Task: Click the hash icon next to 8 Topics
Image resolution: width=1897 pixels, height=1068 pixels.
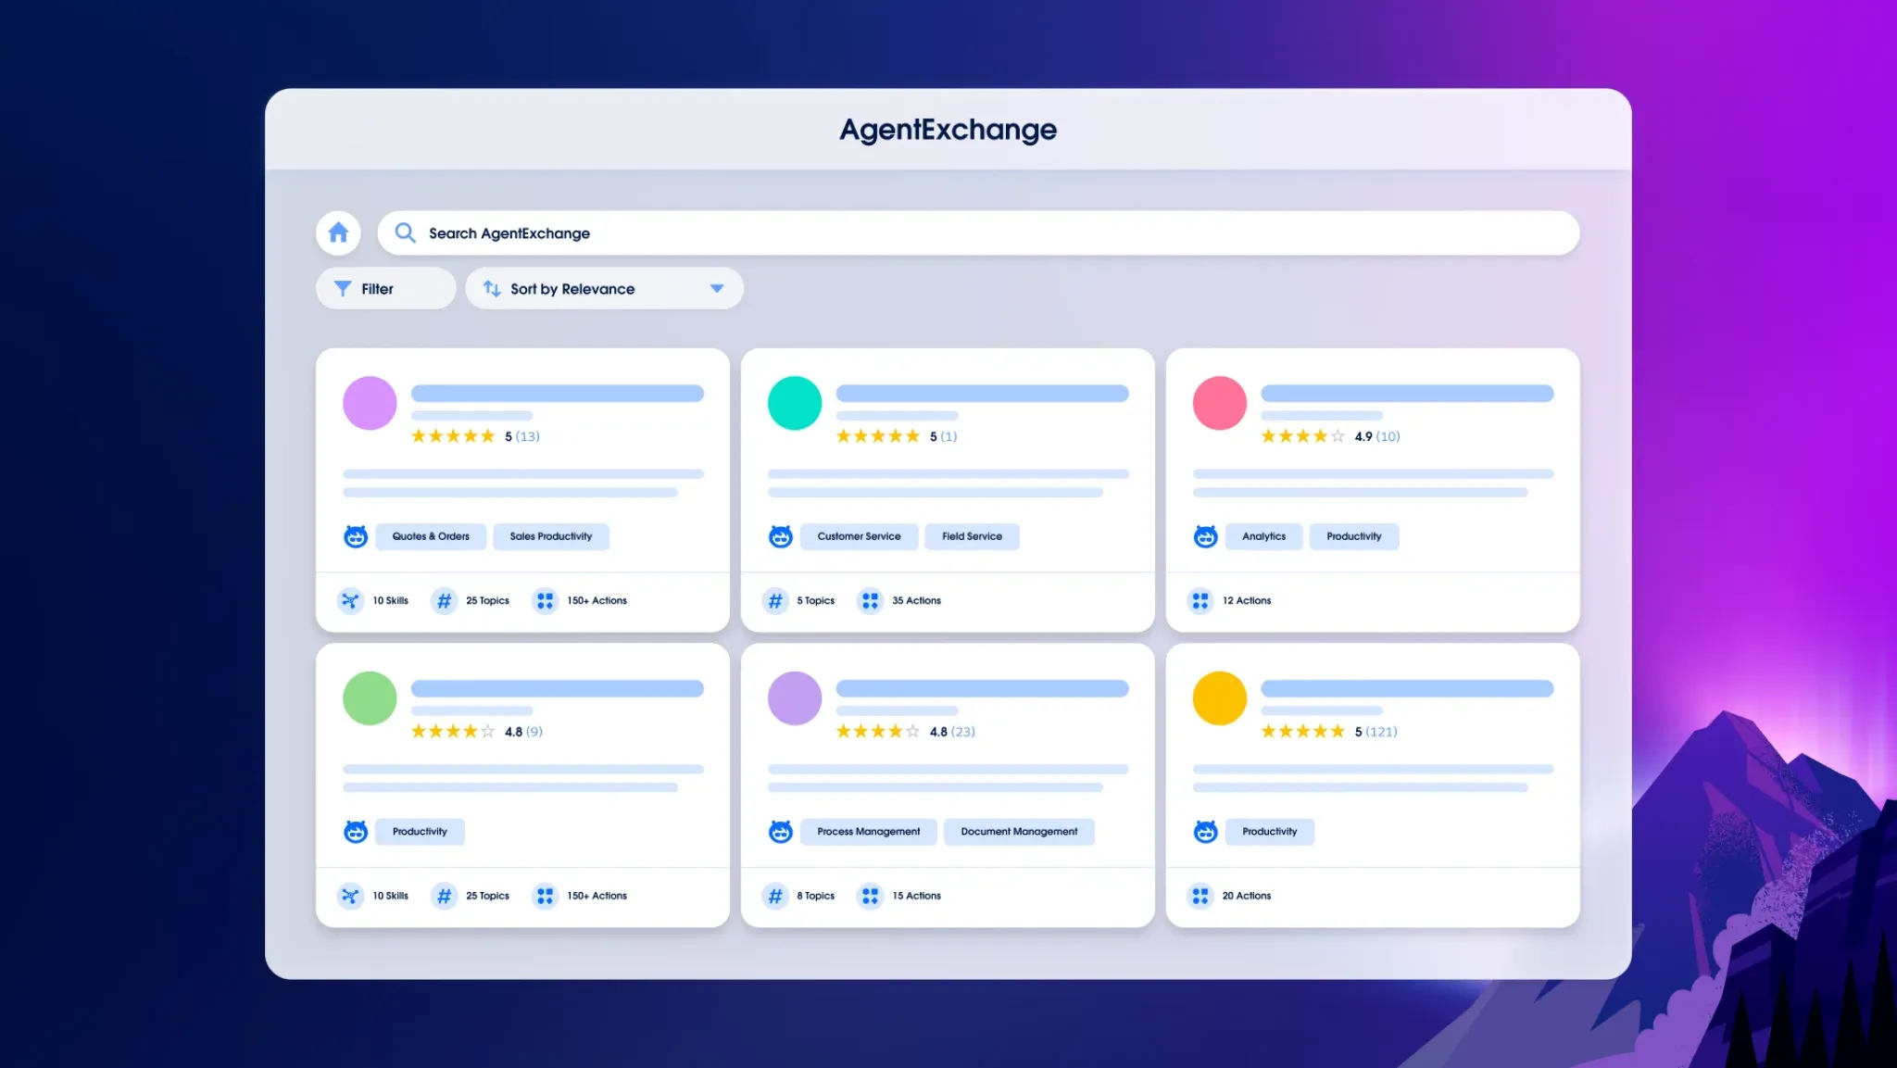Action: [775, 896]
